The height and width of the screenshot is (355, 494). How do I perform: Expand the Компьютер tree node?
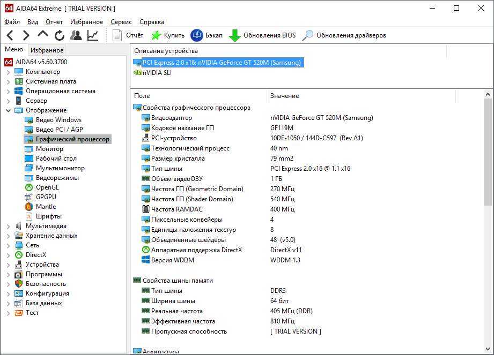pyautogui.click(x=8, y=72)
